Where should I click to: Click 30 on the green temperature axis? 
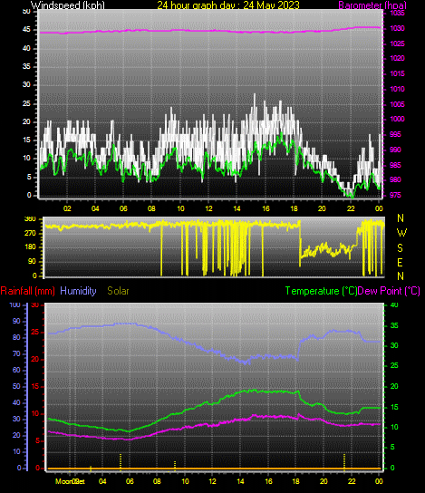coord(394,345)
